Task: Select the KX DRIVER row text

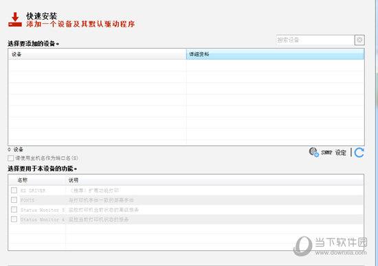Action: 33,191
